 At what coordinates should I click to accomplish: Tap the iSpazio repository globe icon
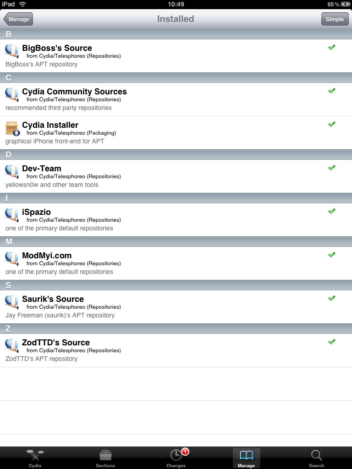[11, 214]
